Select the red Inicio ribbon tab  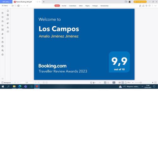57,6
